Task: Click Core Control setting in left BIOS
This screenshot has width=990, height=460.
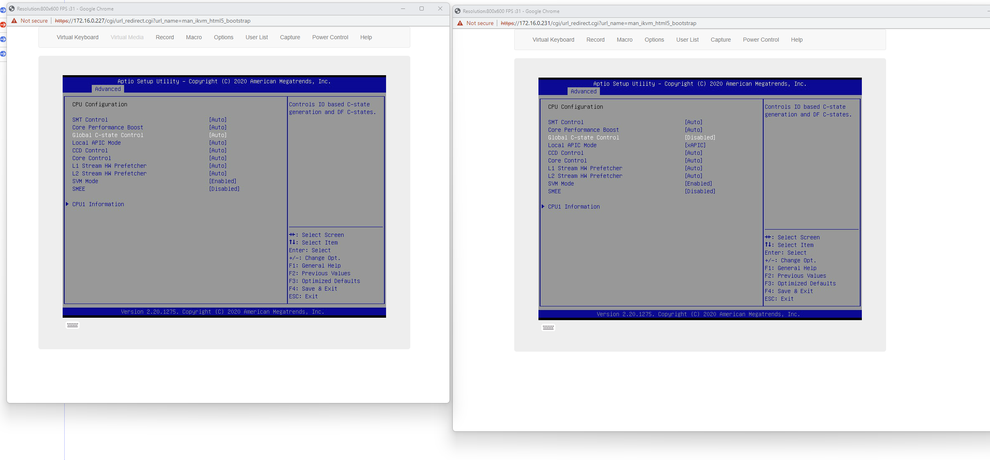Action: [92, 158]
